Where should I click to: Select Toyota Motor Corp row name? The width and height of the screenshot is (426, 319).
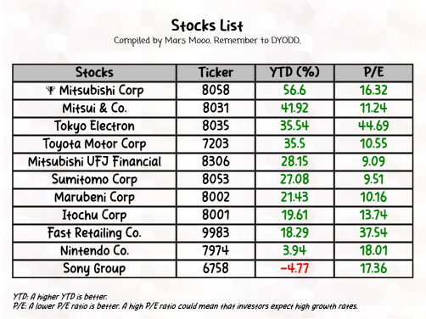point(94,144)
